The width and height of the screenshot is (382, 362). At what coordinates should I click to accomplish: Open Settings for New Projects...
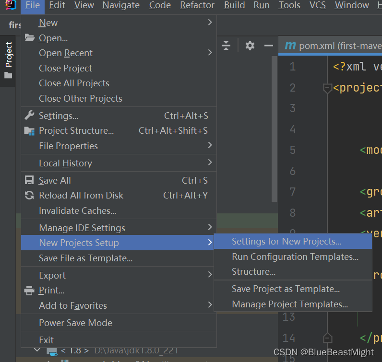(x=293, y=241)
